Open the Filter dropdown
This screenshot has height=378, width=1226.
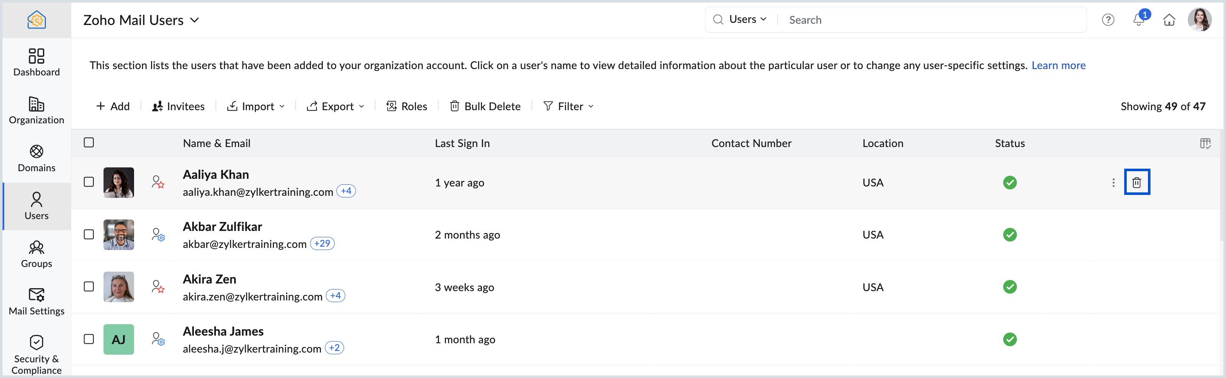[569, 106]
